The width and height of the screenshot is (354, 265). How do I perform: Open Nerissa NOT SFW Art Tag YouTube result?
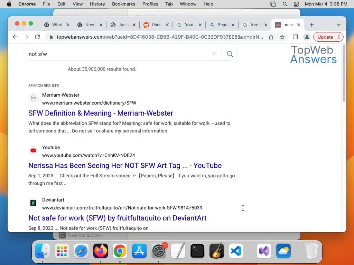(x=125, y=165)
